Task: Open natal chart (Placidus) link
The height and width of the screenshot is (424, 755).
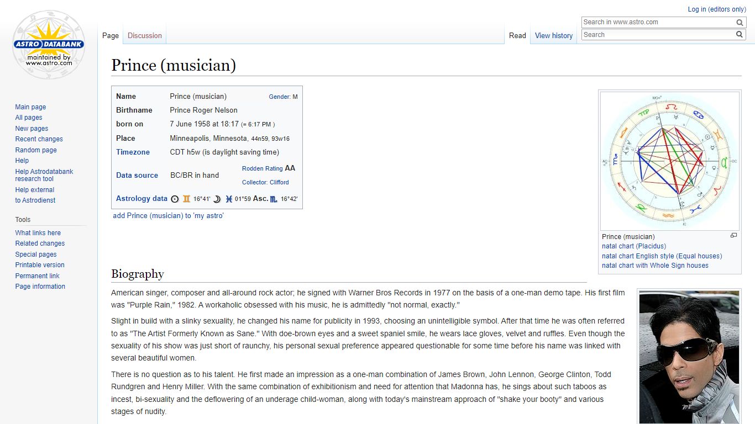Action: click(634, 246)
